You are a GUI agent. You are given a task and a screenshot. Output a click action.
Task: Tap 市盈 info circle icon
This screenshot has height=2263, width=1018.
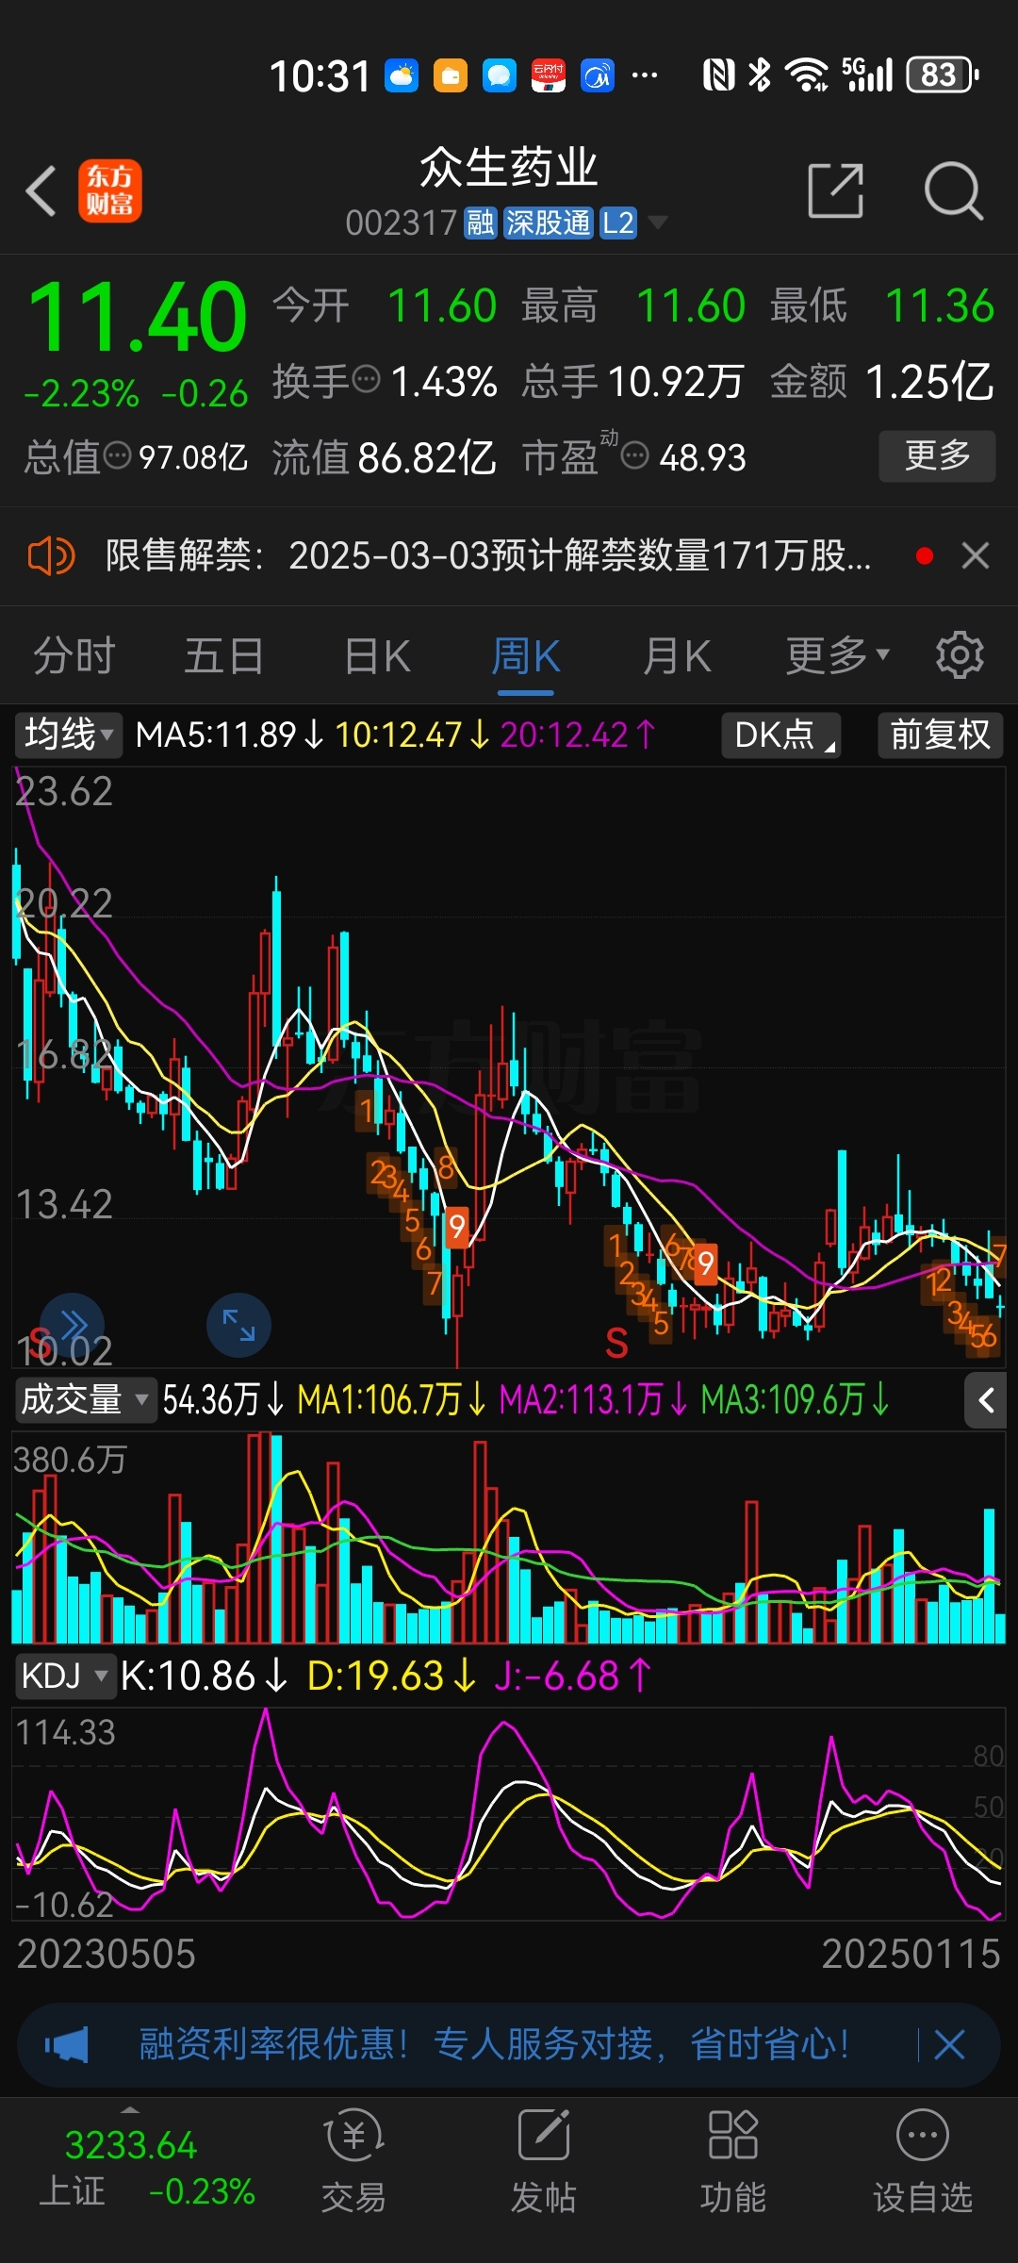[635, 456]
